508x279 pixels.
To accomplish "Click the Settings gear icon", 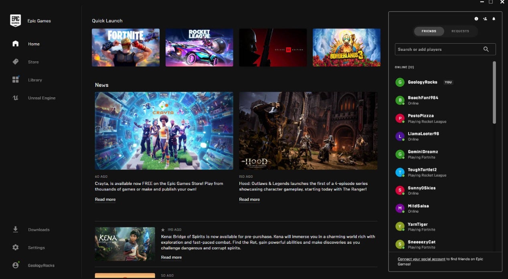I will 15,247.
